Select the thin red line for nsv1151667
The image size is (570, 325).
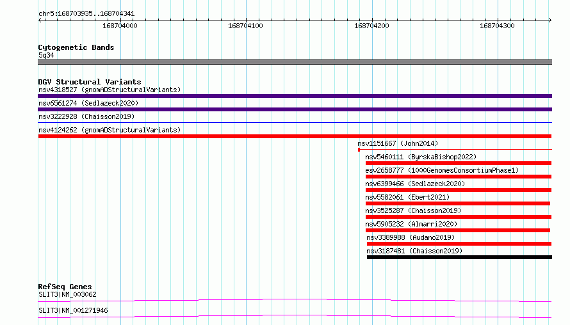(x=455, y=150)
